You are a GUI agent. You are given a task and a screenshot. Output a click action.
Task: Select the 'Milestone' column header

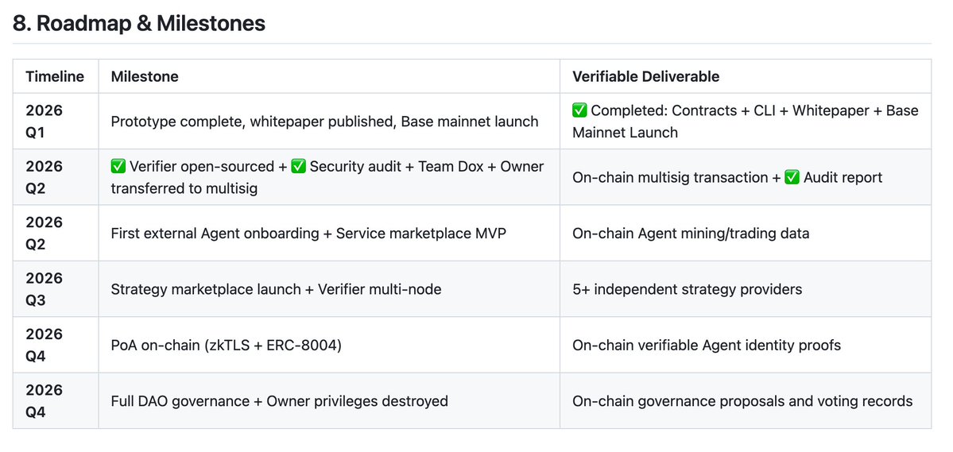coord(145,76)
